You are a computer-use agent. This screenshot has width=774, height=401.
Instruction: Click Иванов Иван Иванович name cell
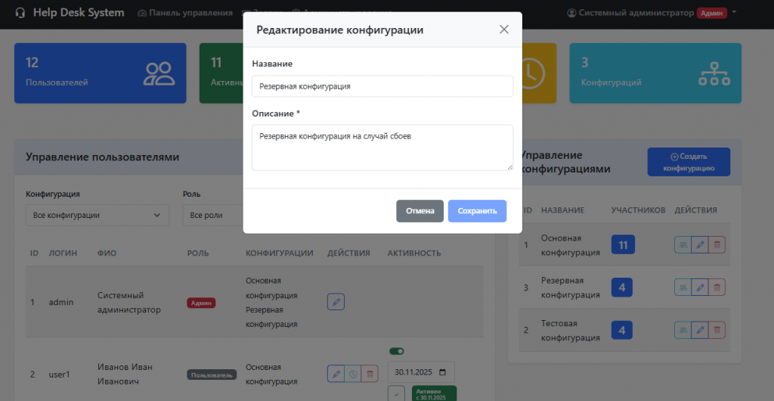125,375
